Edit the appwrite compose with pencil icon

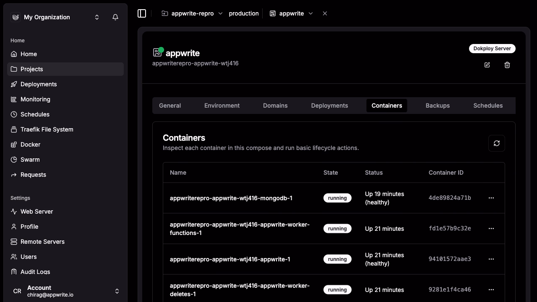[x=487, y=65]
